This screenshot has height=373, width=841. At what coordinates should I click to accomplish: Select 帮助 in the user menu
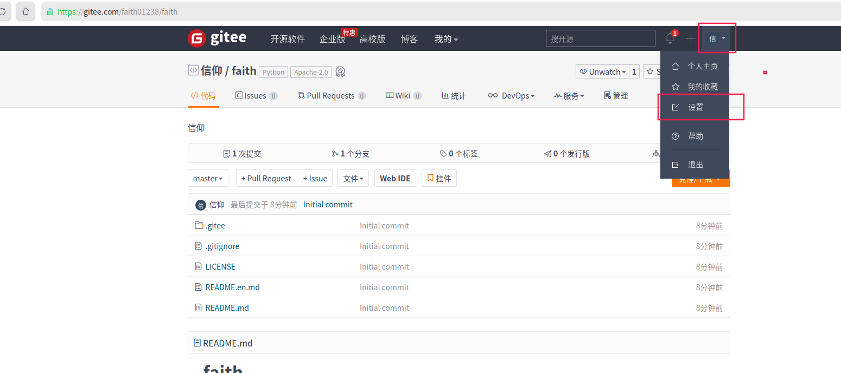[x=695, y=136]
